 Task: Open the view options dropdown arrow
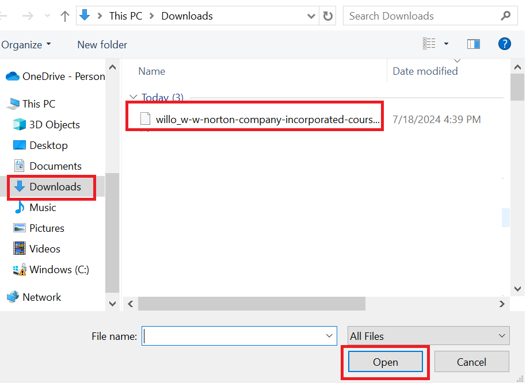click(x=446, y=44)
